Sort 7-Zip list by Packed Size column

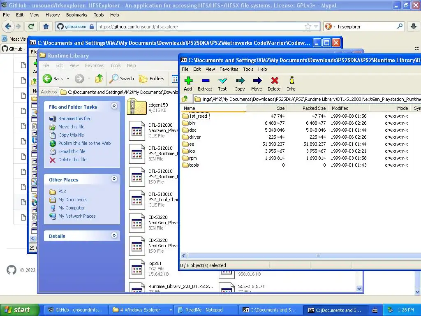pyautogui.click(x=308, y=108)
